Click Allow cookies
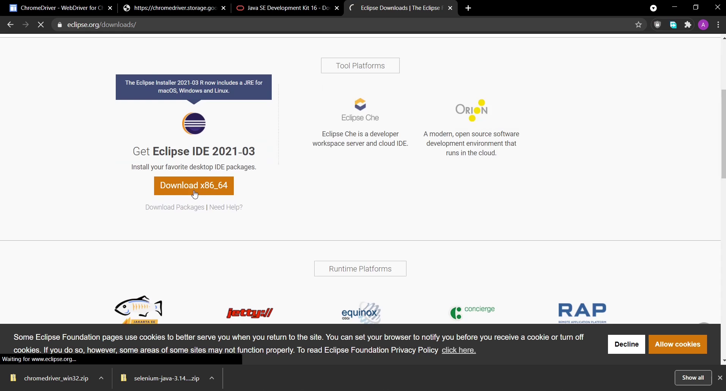Screen dimensions: 726x391 [677, 344]
